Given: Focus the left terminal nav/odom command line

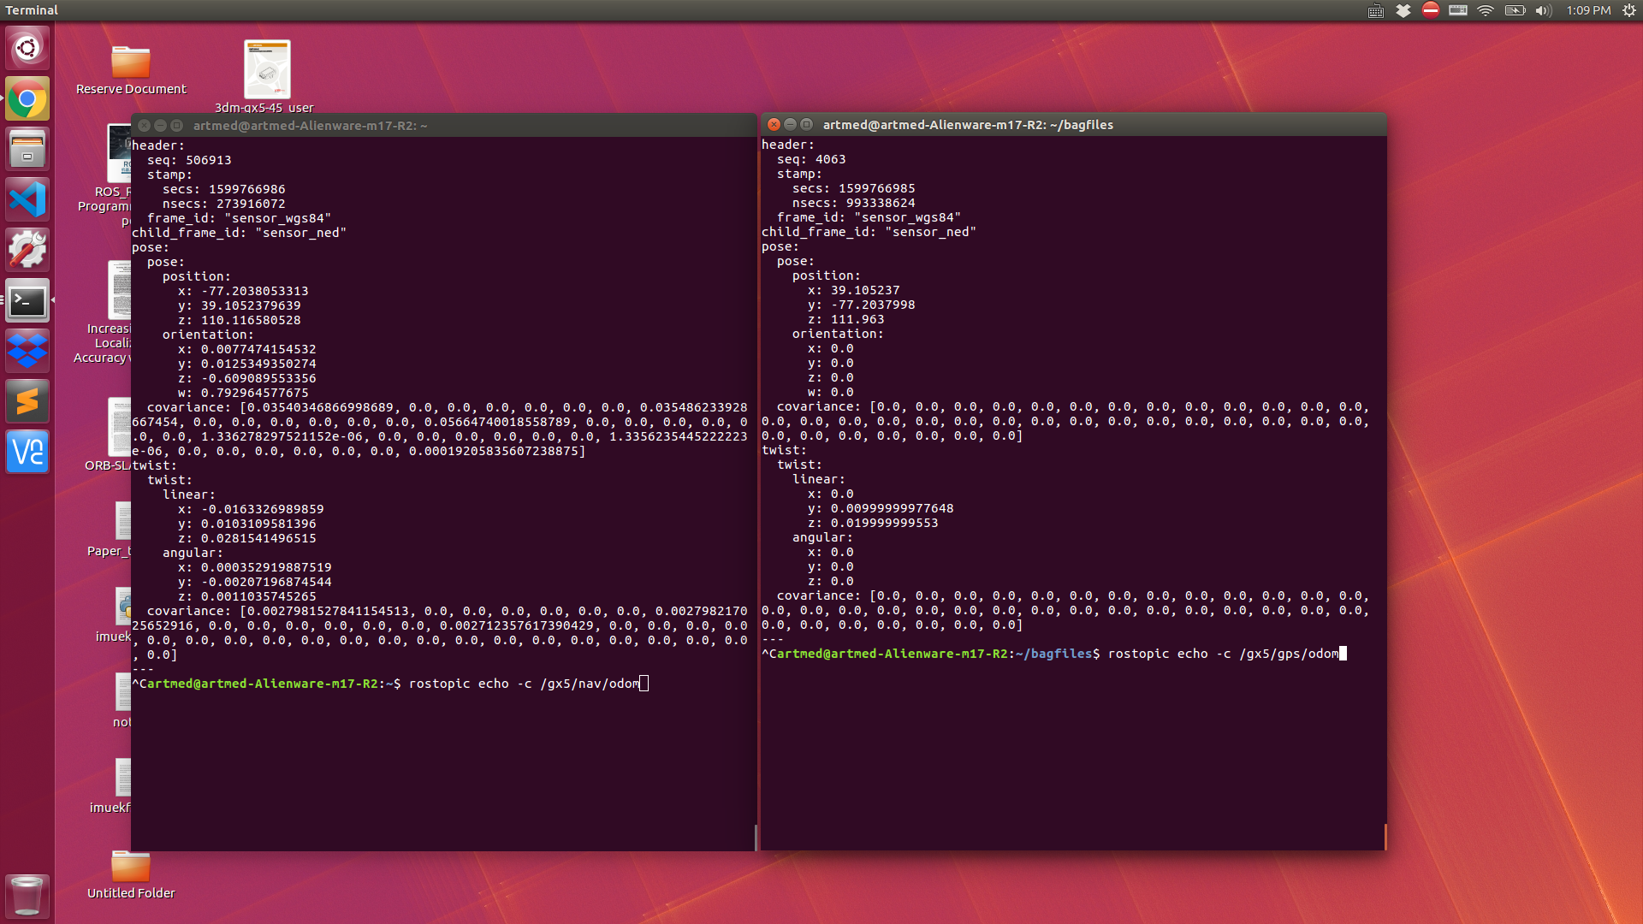Looking at the screenshot, I should pyautogui.click(x=524, y=684).
